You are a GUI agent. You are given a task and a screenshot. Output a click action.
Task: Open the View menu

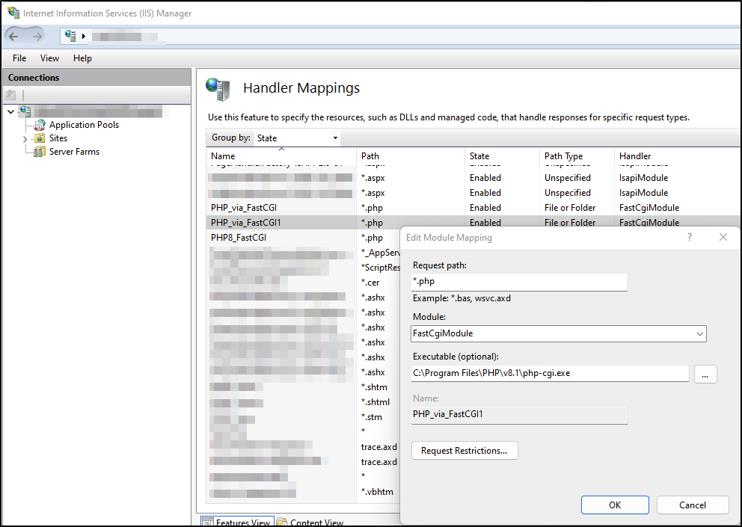tap(49, 58)
